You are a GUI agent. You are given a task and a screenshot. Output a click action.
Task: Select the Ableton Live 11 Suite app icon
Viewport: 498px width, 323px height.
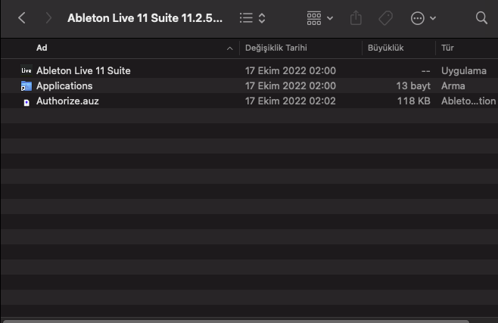(26, 70)
